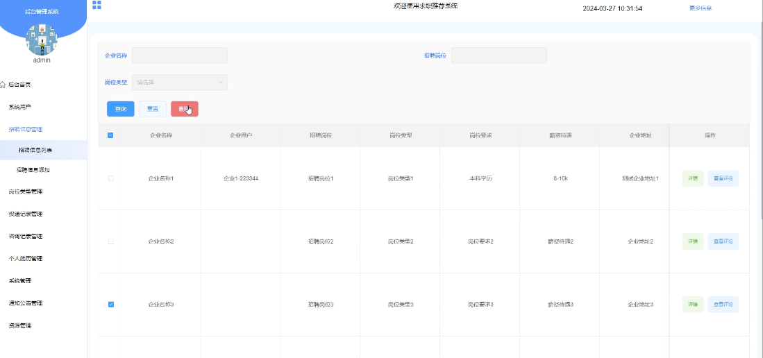This screenshot has width=763, height=358.
Task: Focus the 招聘岗位 search input field
Action: click(x=498, y=56)
